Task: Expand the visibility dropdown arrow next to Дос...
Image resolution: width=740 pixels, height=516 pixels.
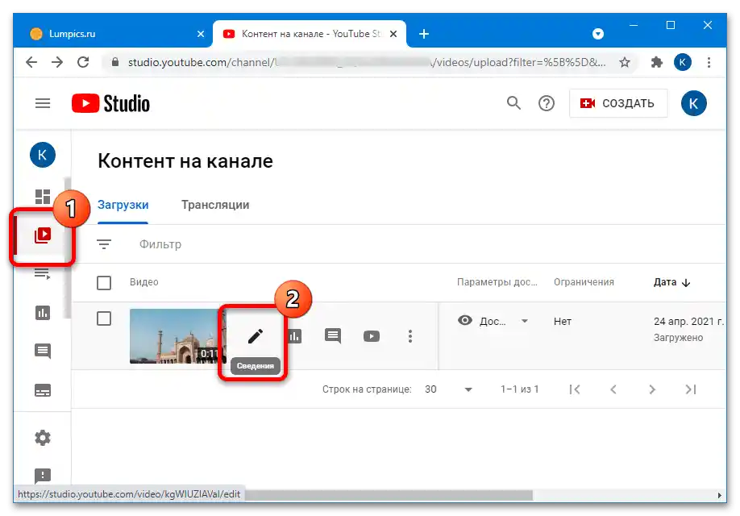Action: click(524, 321)
